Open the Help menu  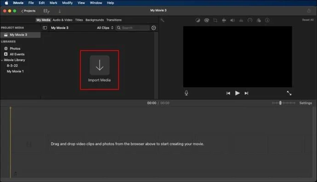click(110, 3)
